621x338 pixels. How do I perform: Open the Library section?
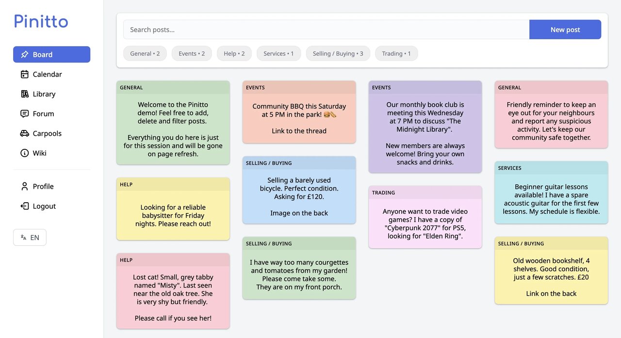(x=44, y=94)
